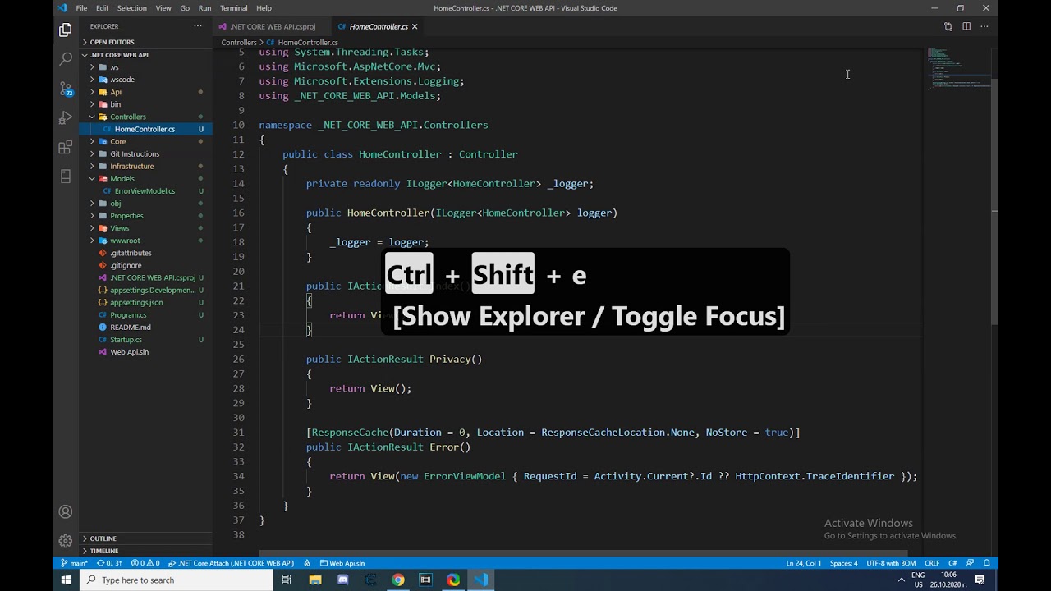Open Discord from the taskbar
1051x591 pixels.
click(x=342, y=580)
